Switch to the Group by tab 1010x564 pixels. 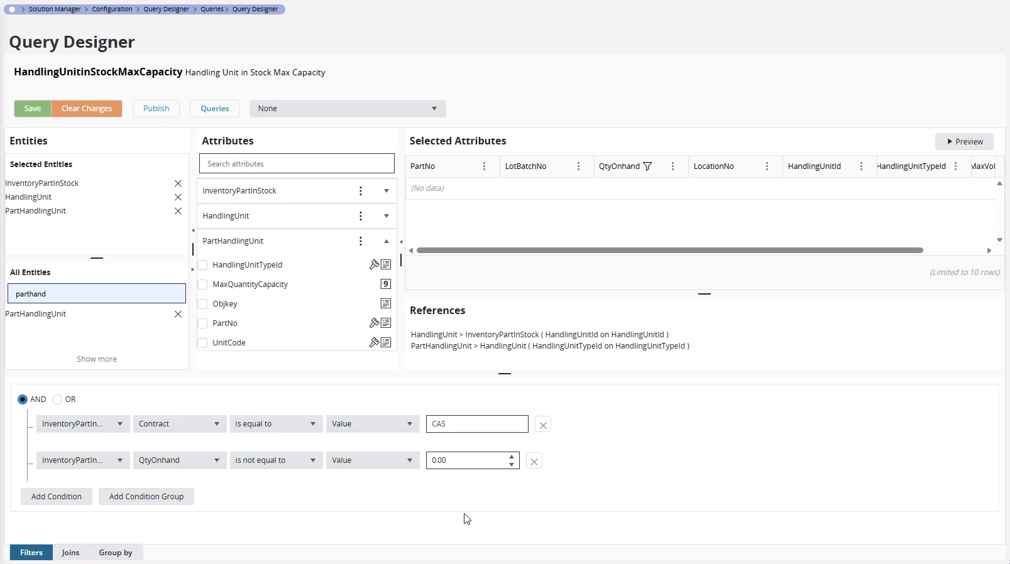point(116,553)
